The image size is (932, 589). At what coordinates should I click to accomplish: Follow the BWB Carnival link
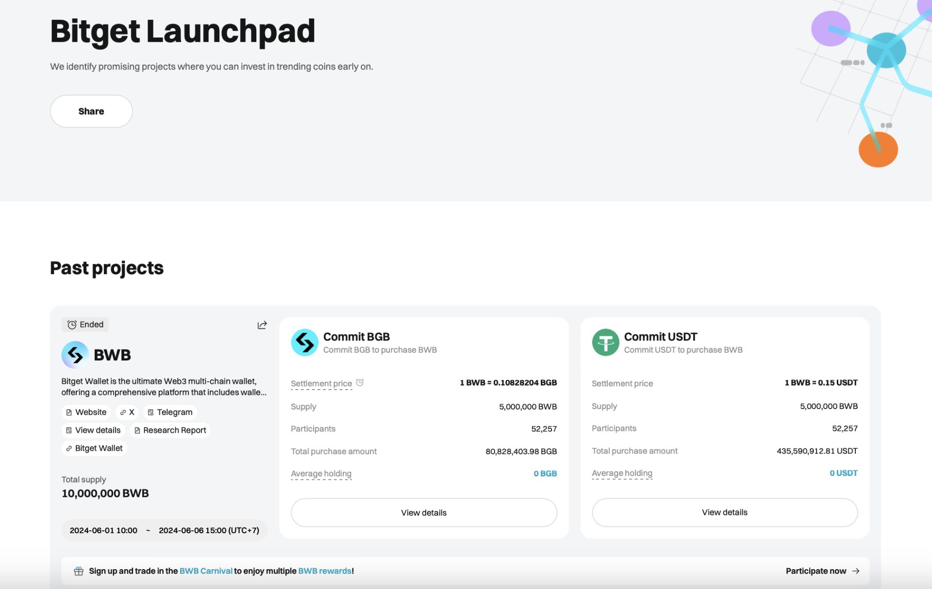206,571
